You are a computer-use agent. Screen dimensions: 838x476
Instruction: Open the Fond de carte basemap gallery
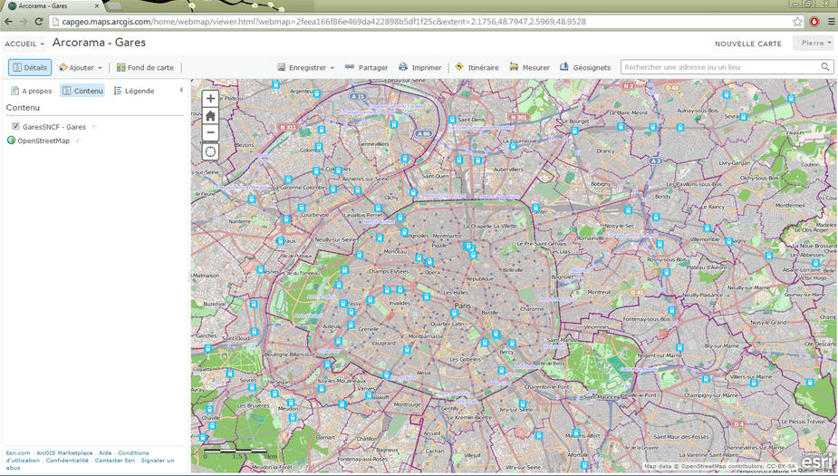pos(145,67)
